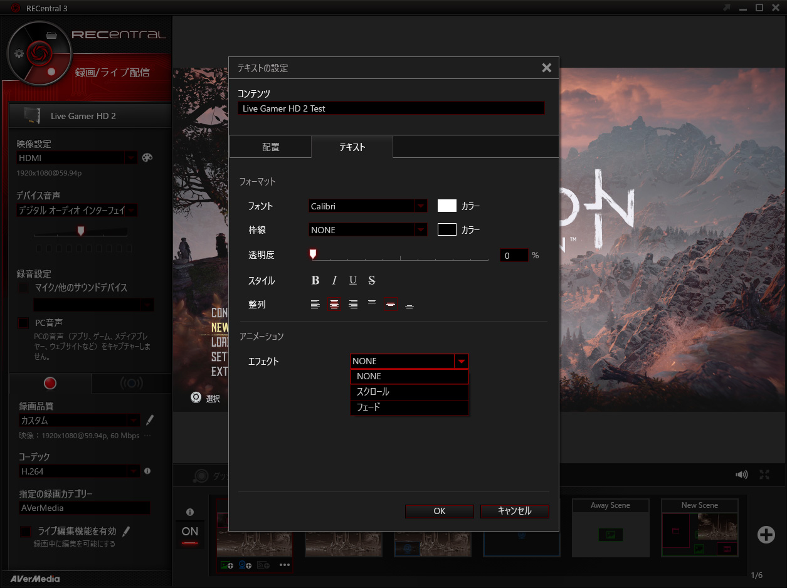Switch to the record tab with red dot
Screen dimensions: 787x588
tap(50, 383)
